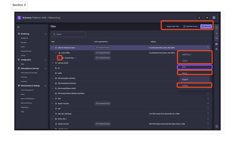This screenshot has height=145, width=235.
Task: Expand test site 123 aki
Action: pos(52,63)
